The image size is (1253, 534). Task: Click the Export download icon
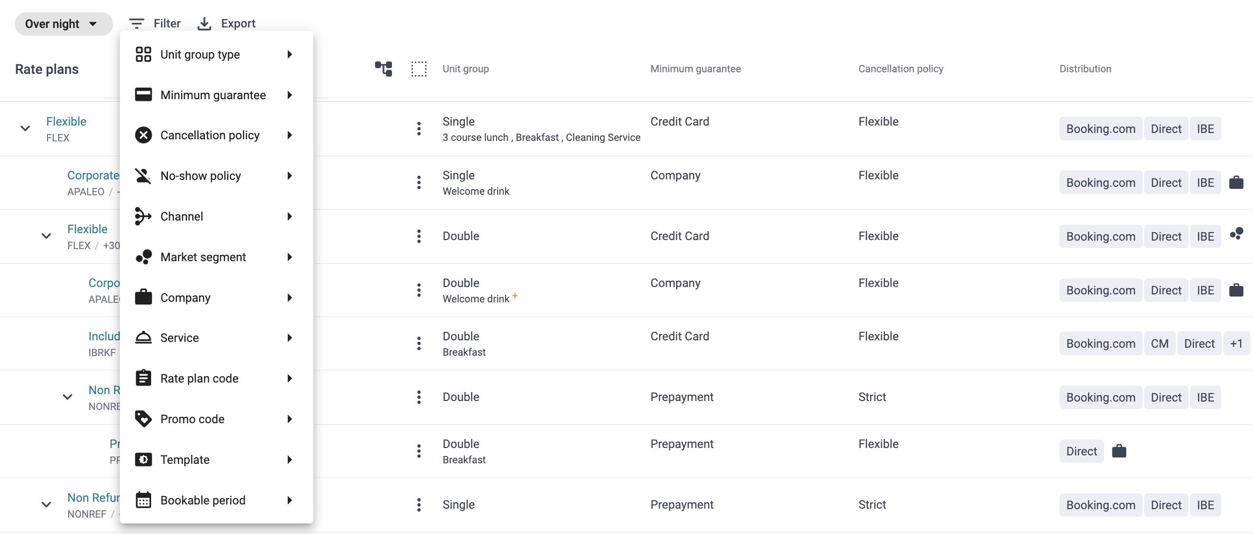[x=204, y=24]
